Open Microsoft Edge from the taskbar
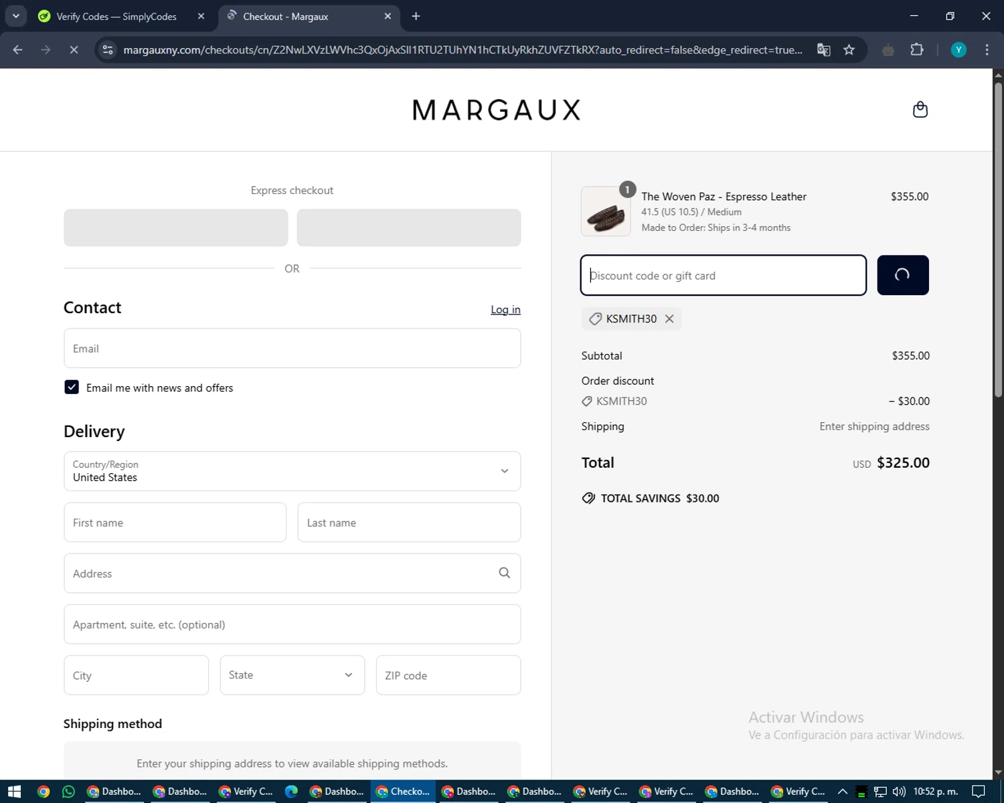Viewport: 1004px width, 803px height. (x=291, y=792)
